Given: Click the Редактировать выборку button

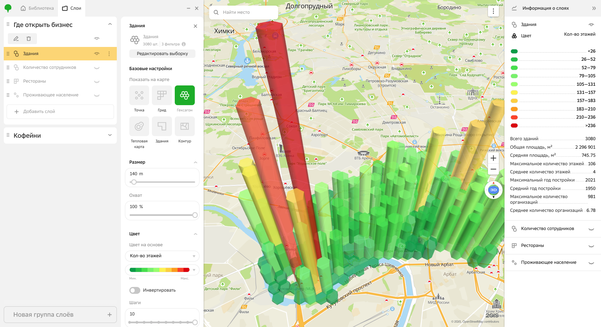Looking at the screenshot, I should click(x=162, y=54).
